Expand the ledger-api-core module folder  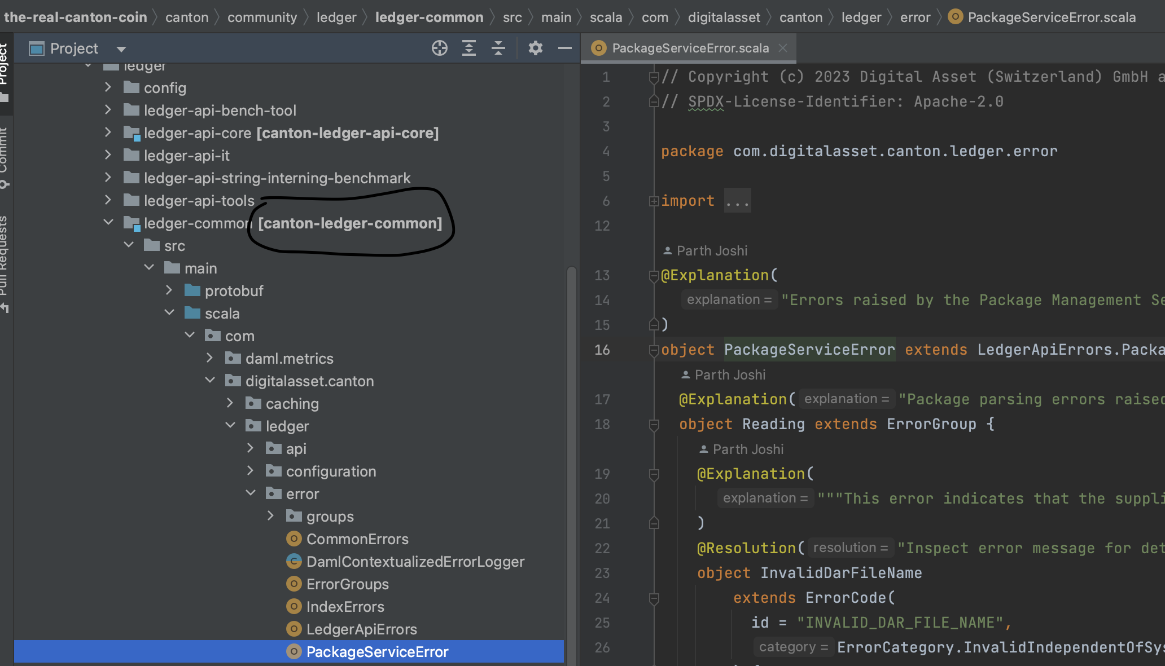tap(108, 133)
